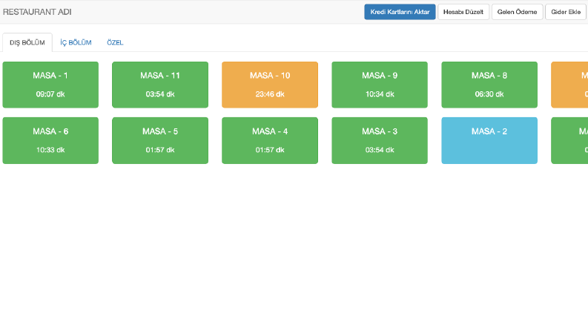Select table MASA - 5
Viewport: 588px width, 331px height.
[x=160, y=140]
